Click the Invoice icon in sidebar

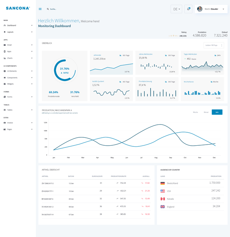pyautogui.click(x=5, y=123)
